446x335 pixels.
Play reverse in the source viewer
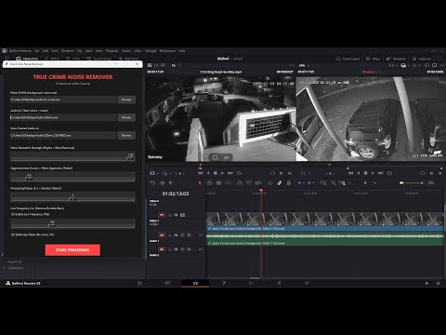[x=208, y=173]
